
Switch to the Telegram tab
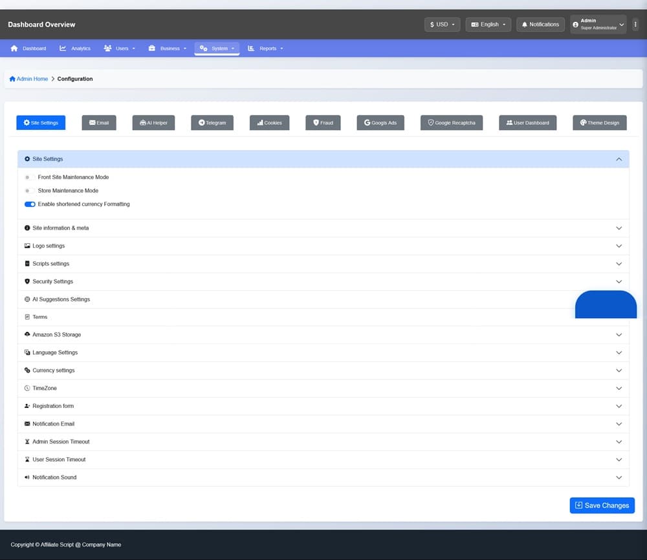click(x=212, y=123)
